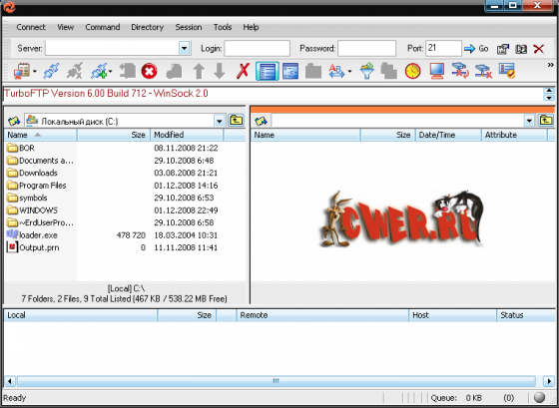The image size is (559, 408).
Task: Toggle the detailed list view button
Action: [x=268, y=71]
